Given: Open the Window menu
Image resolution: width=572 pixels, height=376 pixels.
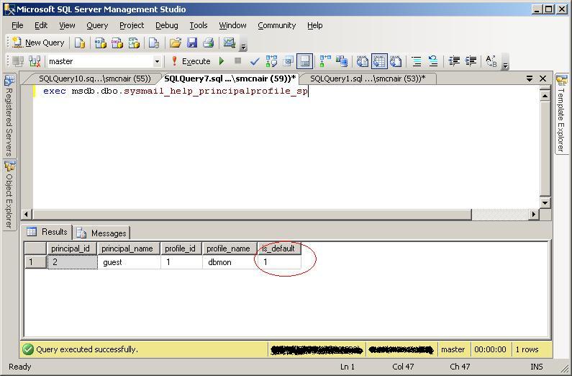Looking at the screenshot, I should tap(232, 25).
